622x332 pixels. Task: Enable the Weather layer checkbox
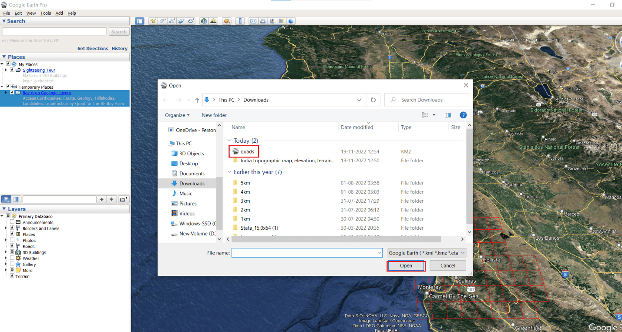click(x=12, y=258)
